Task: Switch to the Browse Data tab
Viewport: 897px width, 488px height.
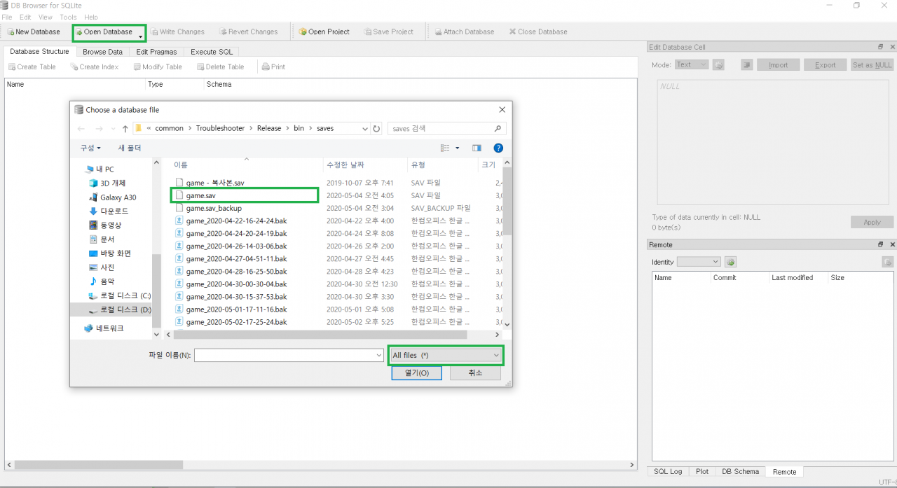Action: click(102, 52)
